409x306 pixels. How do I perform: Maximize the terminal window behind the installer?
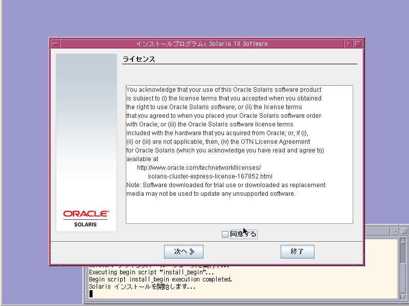(404, 231)
